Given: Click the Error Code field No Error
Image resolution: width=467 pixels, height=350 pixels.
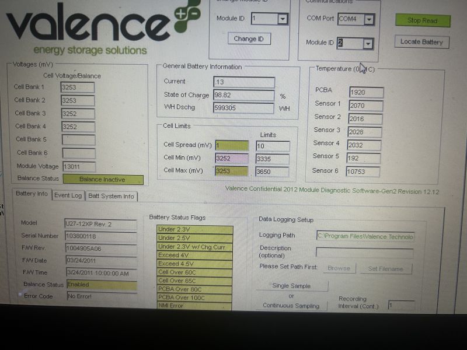Looking at the screenshot, I should point(103,296).
